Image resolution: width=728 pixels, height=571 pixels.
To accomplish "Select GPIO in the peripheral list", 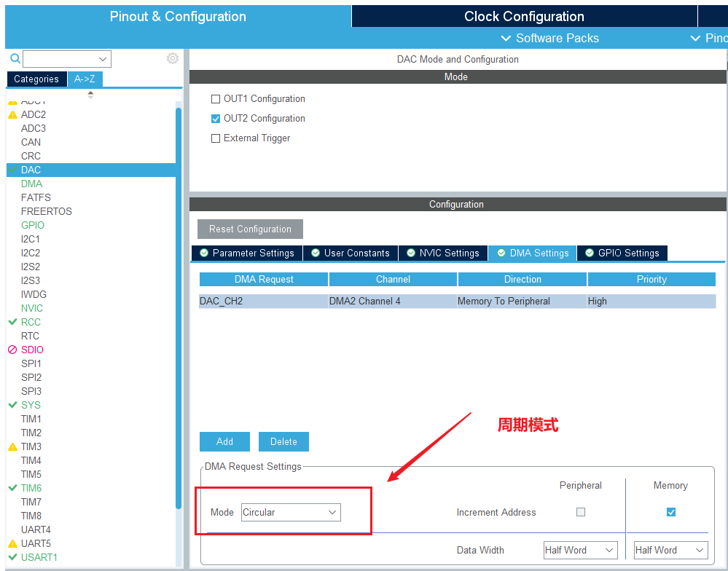I will pos(33,225).
